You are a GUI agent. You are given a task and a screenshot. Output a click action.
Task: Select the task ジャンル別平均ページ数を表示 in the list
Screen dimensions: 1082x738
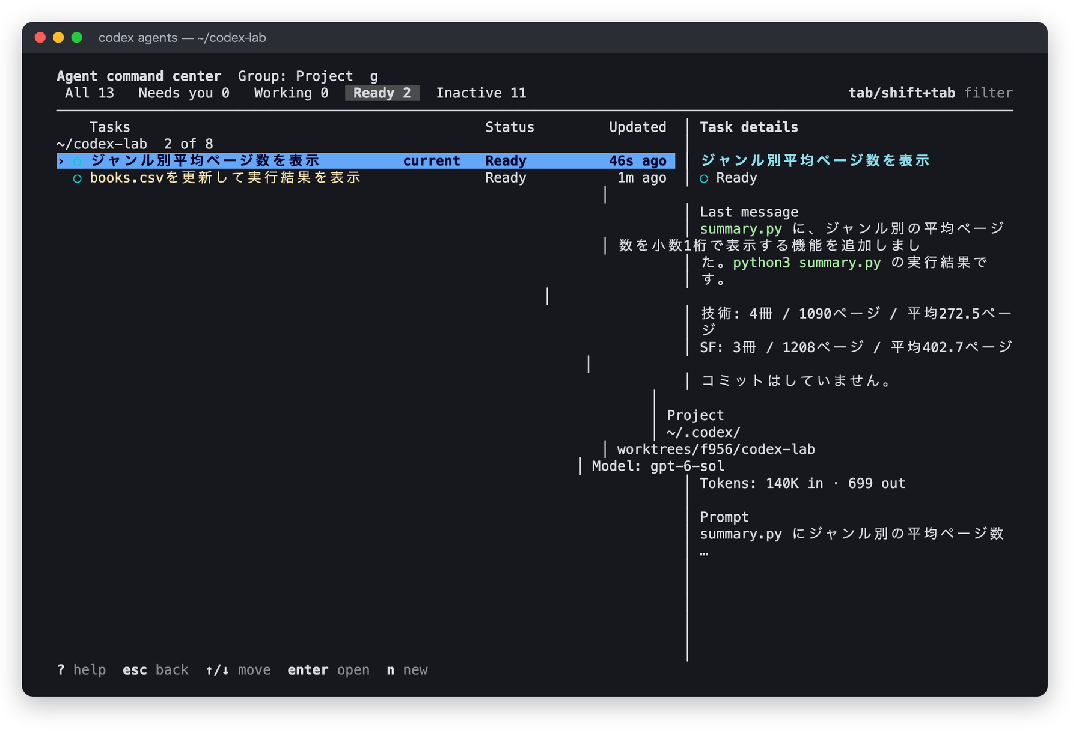click(365, 161)
